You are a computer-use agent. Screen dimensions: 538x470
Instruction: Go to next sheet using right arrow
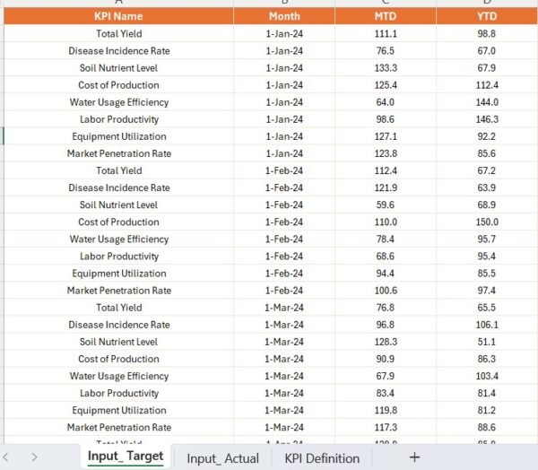click(34, 457)
